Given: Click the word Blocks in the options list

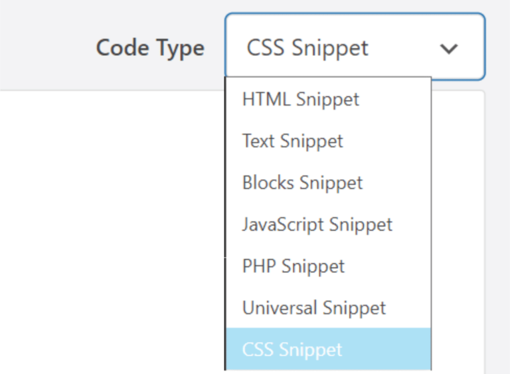Looking at the screenshot, I should (x=268, y=183).
